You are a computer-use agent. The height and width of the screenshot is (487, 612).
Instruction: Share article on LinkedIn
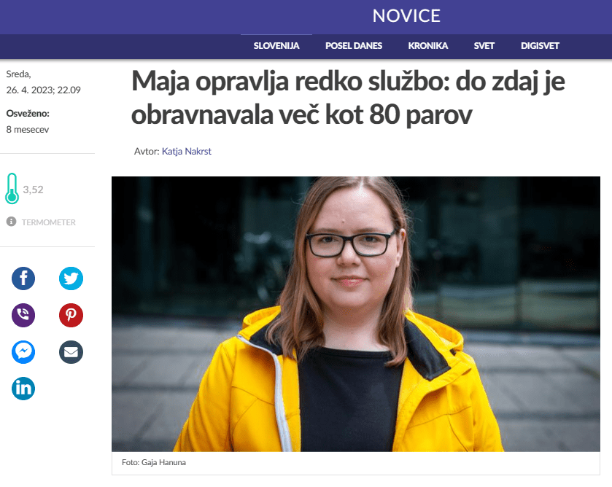point(23,389)
